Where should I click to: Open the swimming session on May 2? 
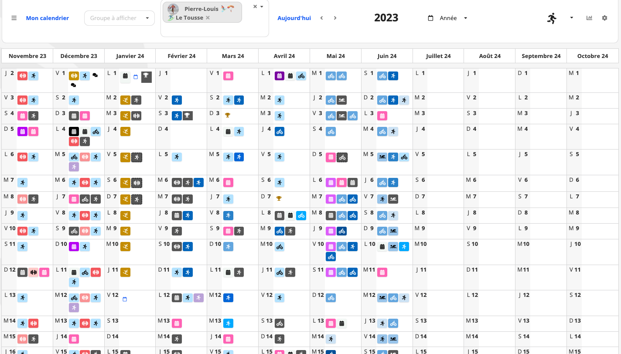342,100
